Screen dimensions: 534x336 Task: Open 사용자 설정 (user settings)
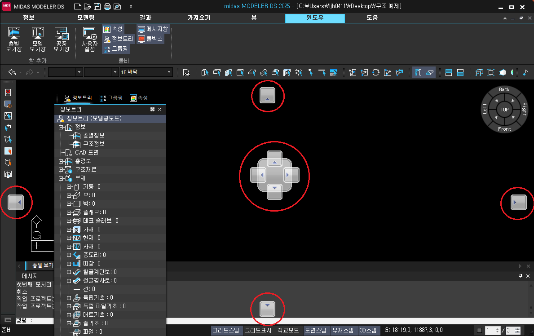(90, 40)
